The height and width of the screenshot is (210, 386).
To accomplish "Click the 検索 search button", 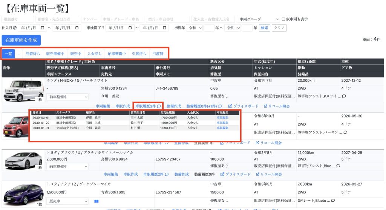I will pyautogui.click(x=264, y=28).
